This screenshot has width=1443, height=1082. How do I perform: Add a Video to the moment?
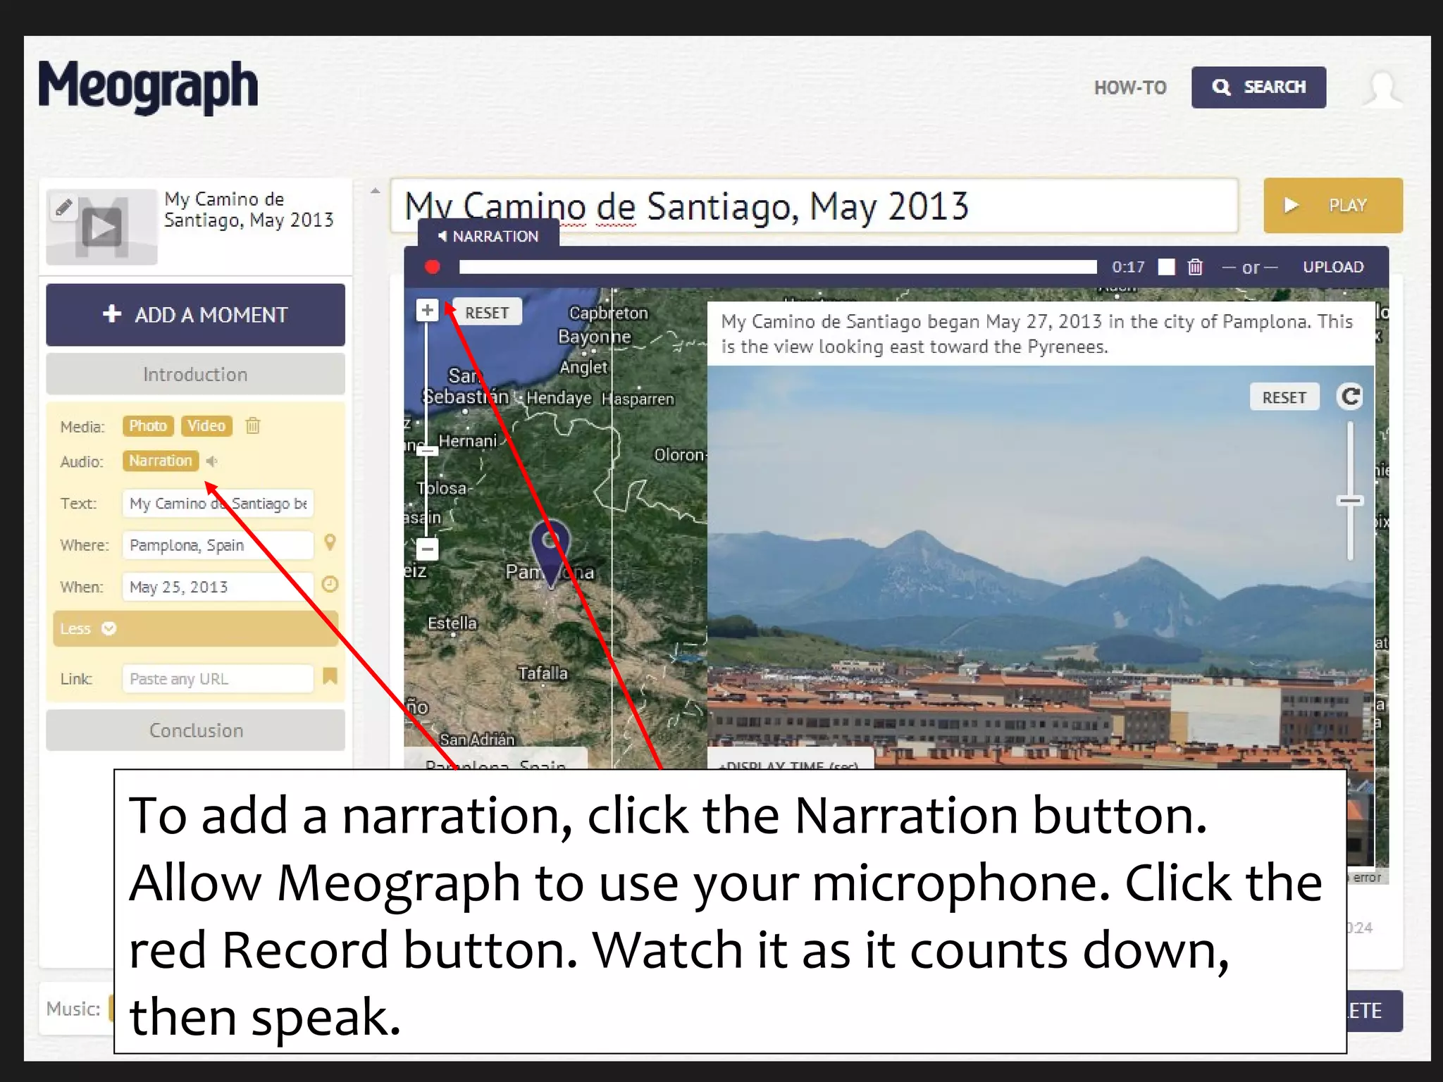(x=206, y=425)
